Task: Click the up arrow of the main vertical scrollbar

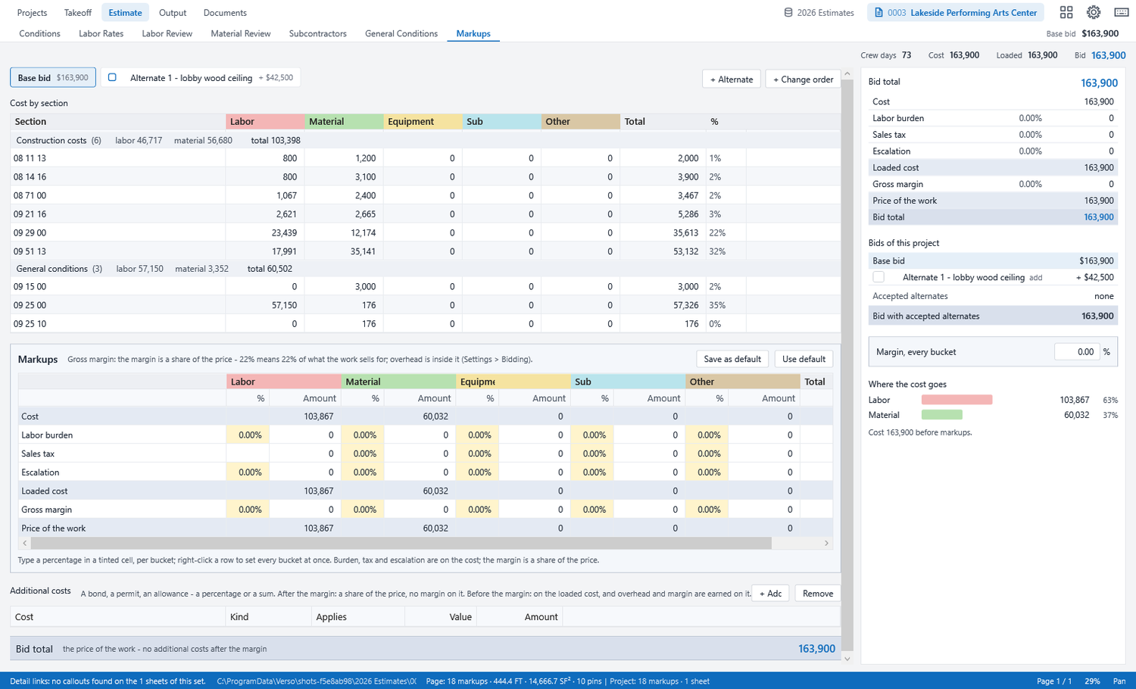Action: point(847,74)
